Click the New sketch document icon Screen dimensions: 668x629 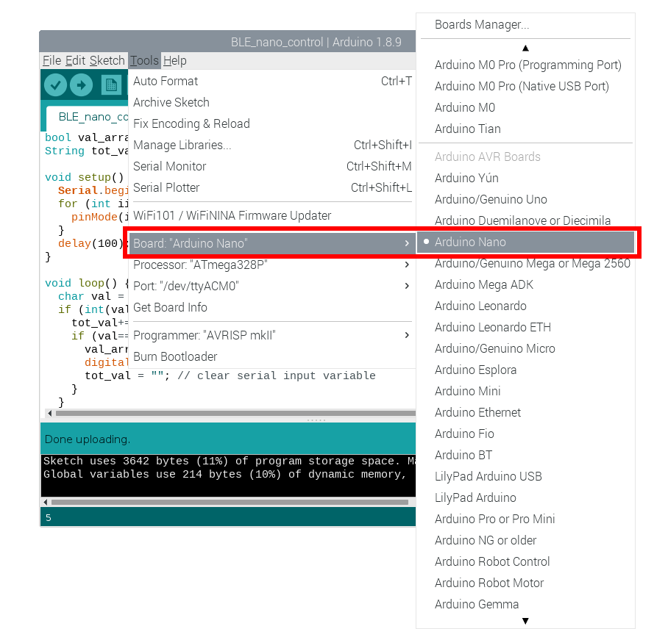tap(111, 85)
